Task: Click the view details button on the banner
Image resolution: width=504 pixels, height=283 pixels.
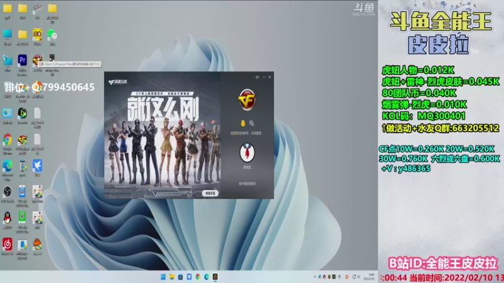Action: coord(210,193)
